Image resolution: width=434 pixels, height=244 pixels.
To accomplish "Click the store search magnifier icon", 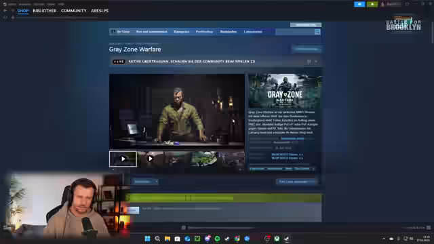I will 317,32.
